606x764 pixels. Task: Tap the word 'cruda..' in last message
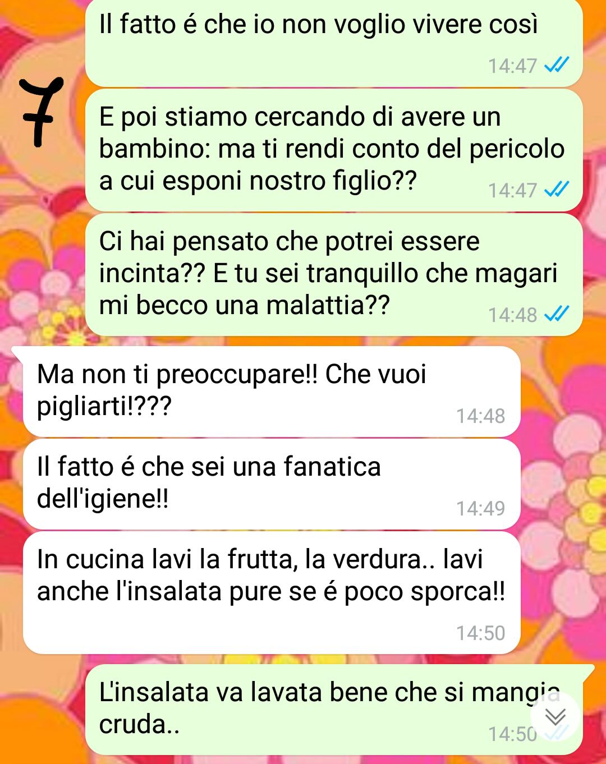[139, 725]
